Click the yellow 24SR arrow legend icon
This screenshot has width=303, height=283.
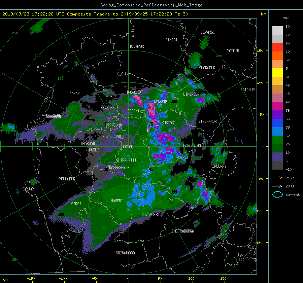coord(277,178)
